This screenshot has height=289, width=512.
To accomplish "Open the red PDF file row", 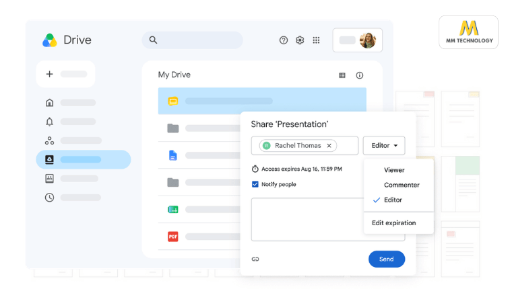I will coord(199,236).
